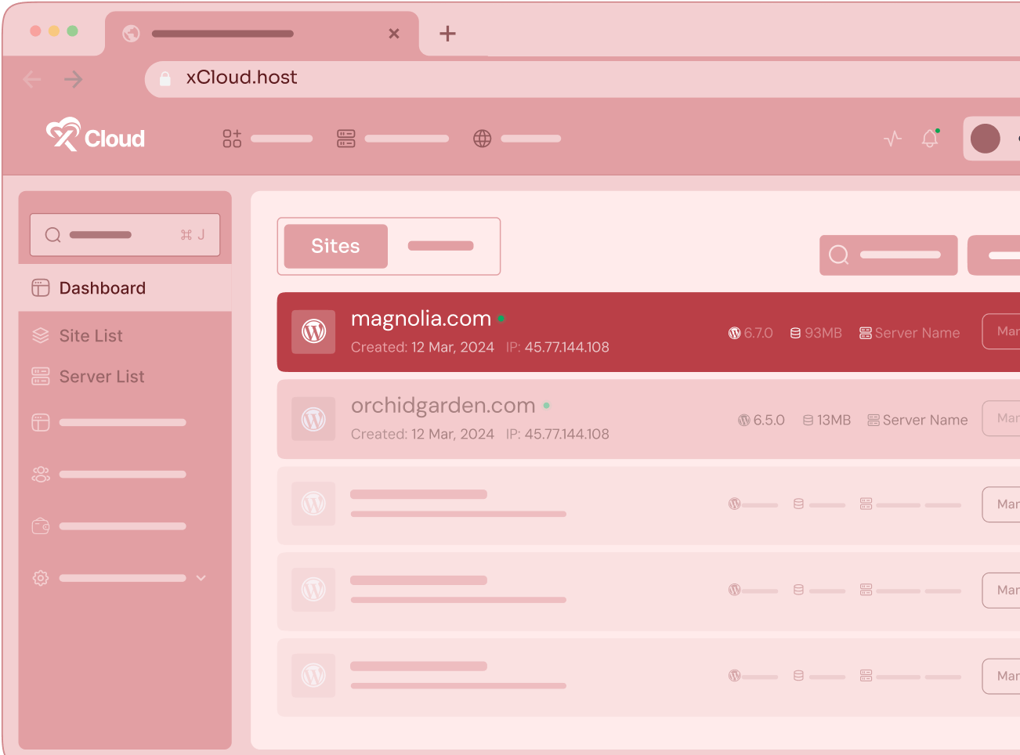Click the 6.5.0 WordPress version on orchidgarden.com

click(x=769, y=420)
